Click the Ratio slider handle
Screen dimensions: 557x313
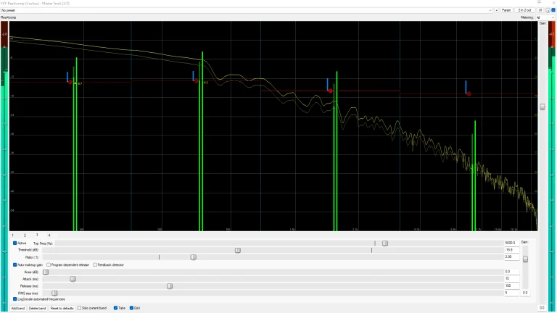[193, 257]
